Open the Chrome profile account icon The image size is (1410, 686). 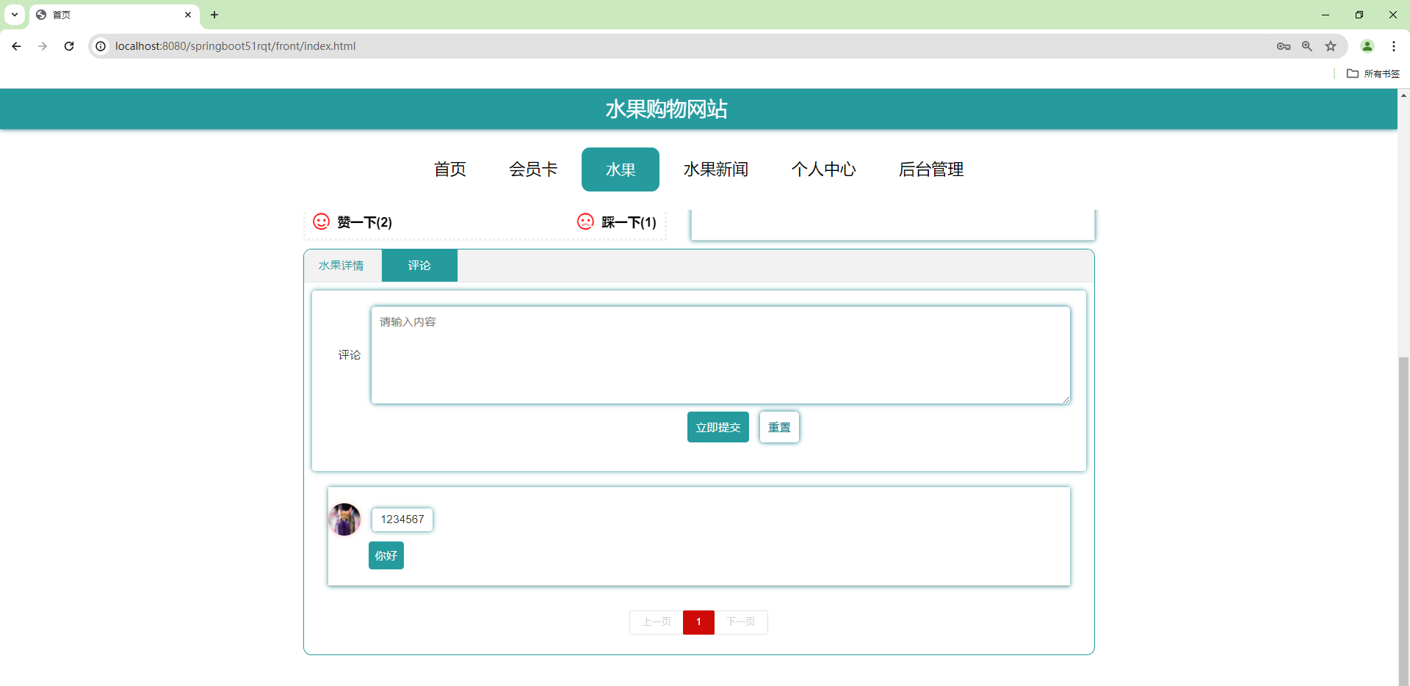pyautogui.click(x=1367, y=45)
